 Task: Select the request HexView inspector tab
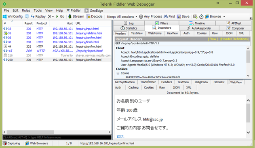click(173, 33)
